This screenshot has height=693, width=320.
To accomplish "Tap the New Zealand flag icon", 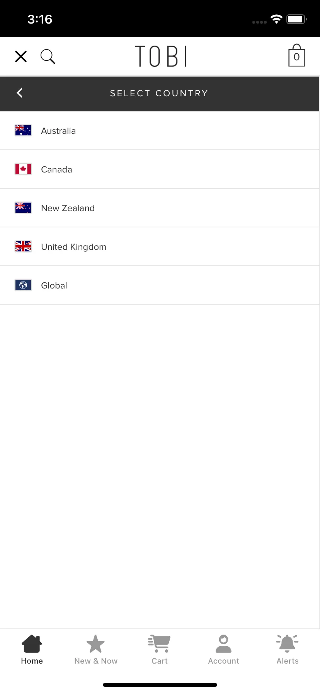I will click(23, 208).
